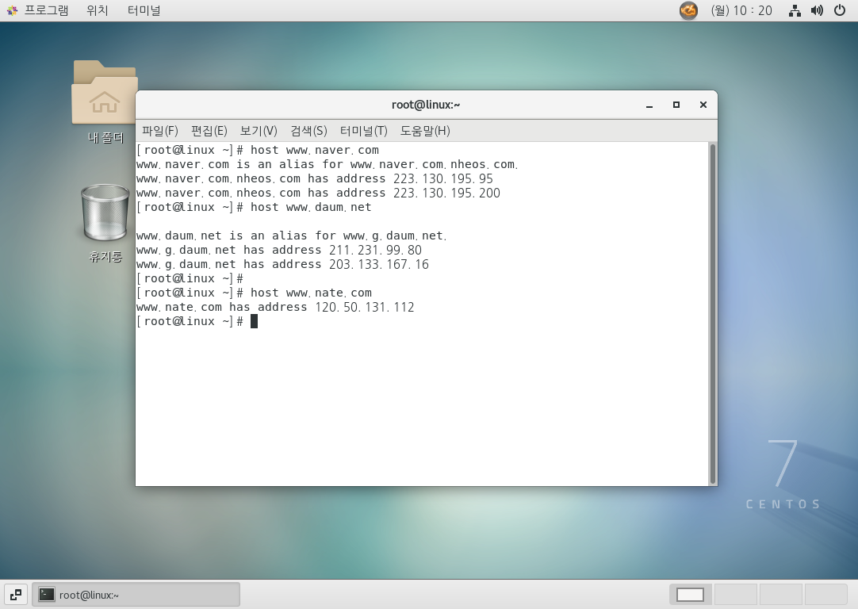This screenshot has height=609, width=858.
Task: Switch to the first workspace in pager
Action: pyautogui.click(x=690, y=595)
